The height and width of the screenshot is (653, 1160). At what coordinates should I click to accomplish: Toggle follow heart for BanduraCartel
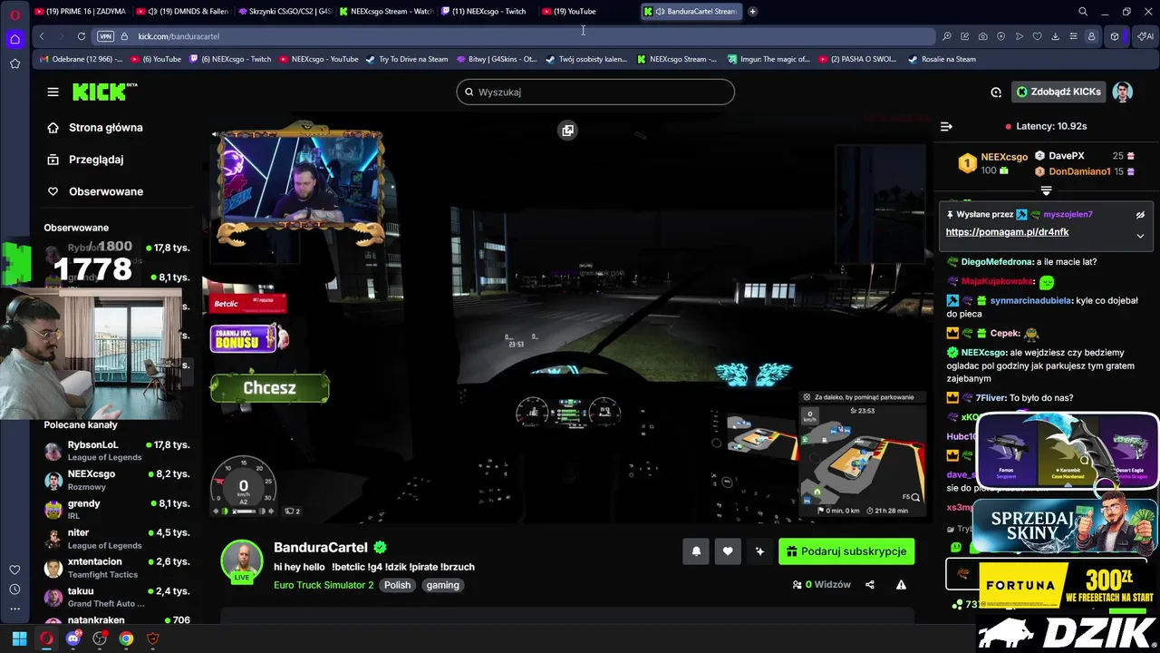tap(728, 551)
